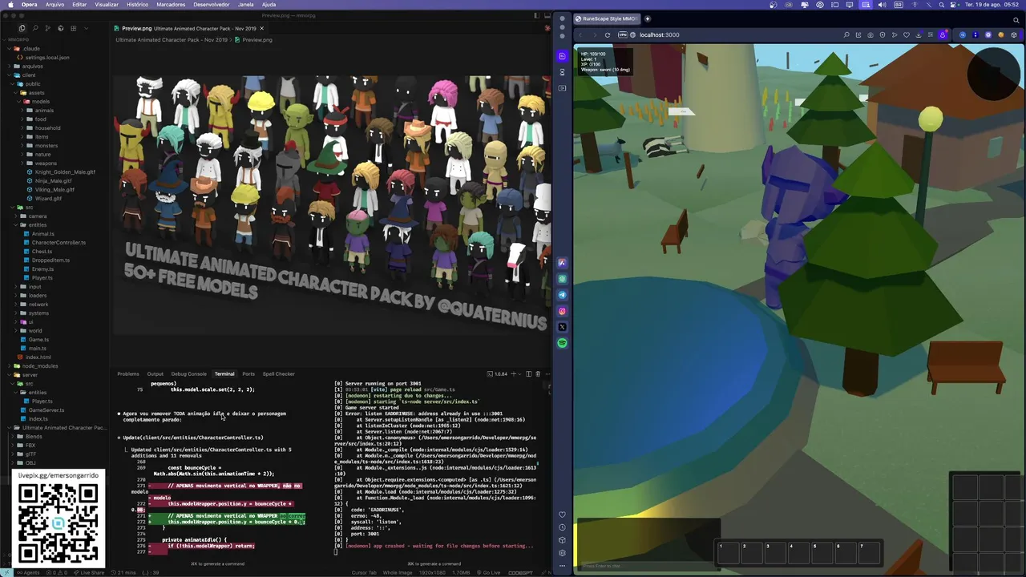Open the Source Control view icon
Screen dimensions: 1026x577
click(x=47, y=28)
